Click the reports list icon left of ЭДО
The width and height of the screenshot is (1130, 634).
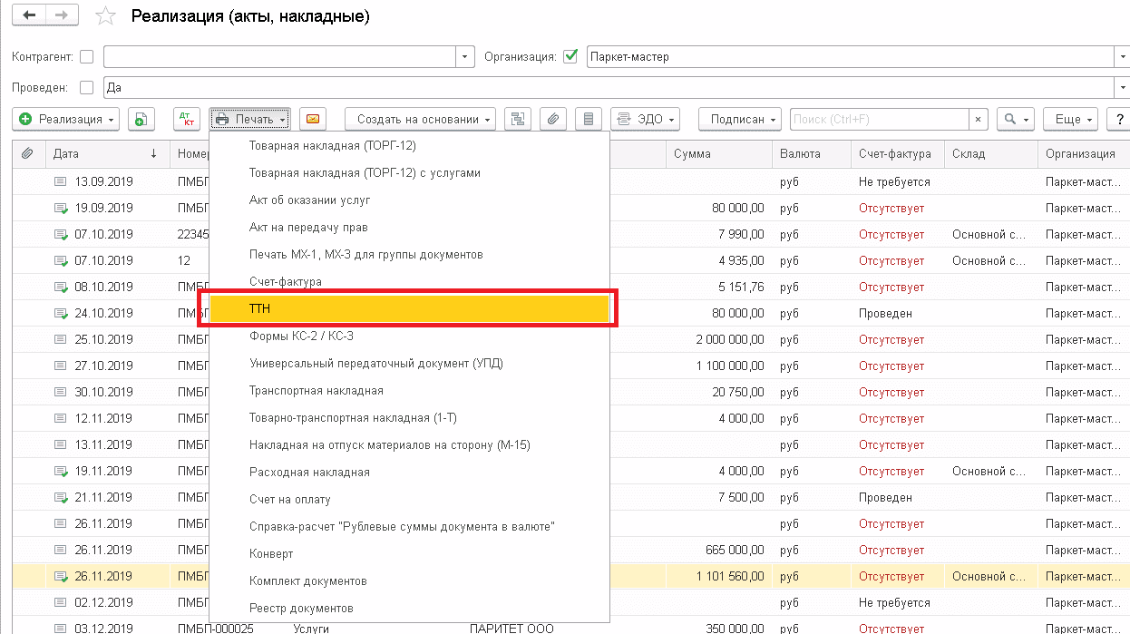[x=589, y=119]
